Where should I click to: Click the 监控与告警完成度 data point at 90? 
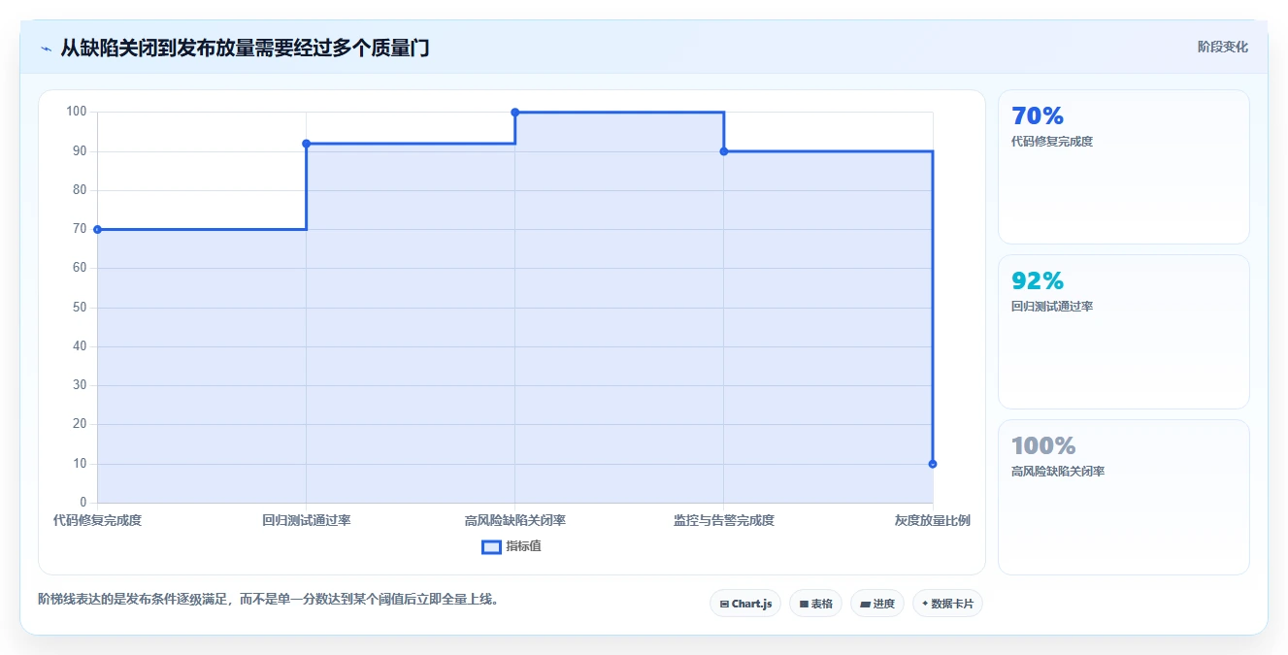[723, 151]
